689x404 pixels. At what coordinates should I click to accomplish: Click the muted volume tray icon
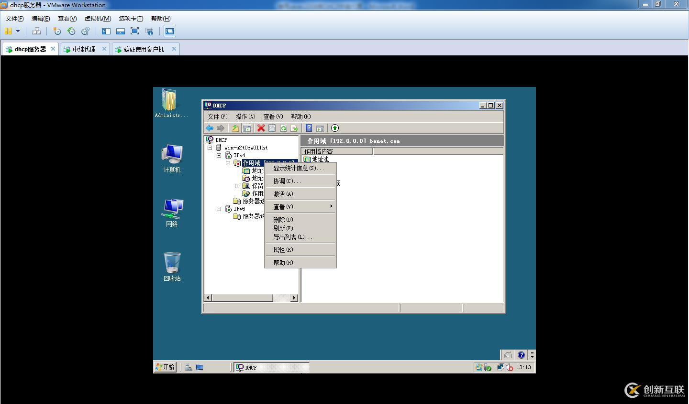pyautogui.click(x=509, y=367)
